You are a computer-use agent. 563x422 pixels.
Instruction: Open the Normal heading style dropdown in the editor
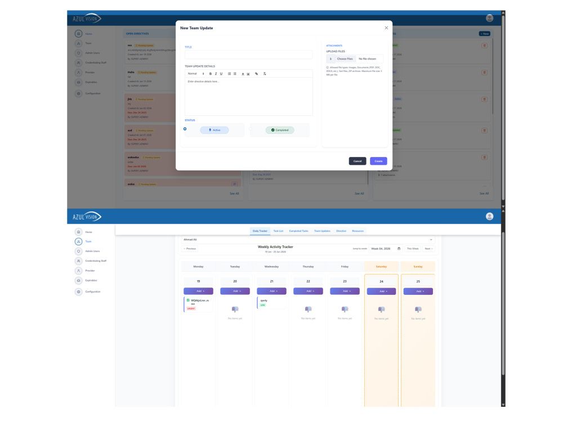[x=196, y=74]
